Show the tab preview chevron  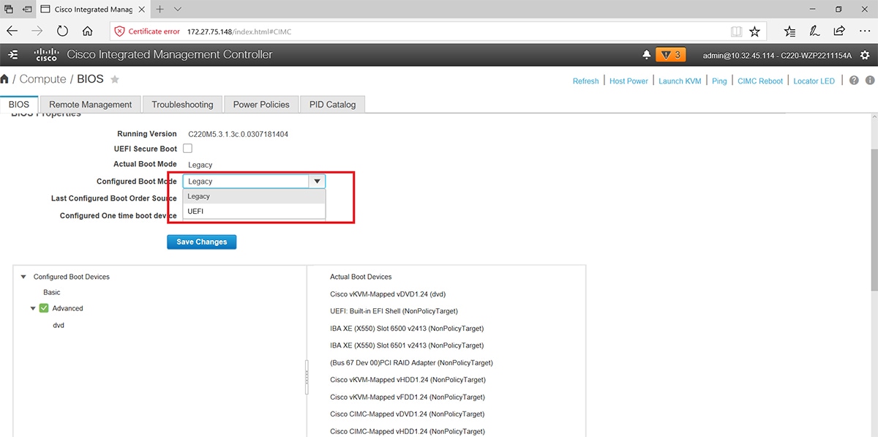[178, 10]
